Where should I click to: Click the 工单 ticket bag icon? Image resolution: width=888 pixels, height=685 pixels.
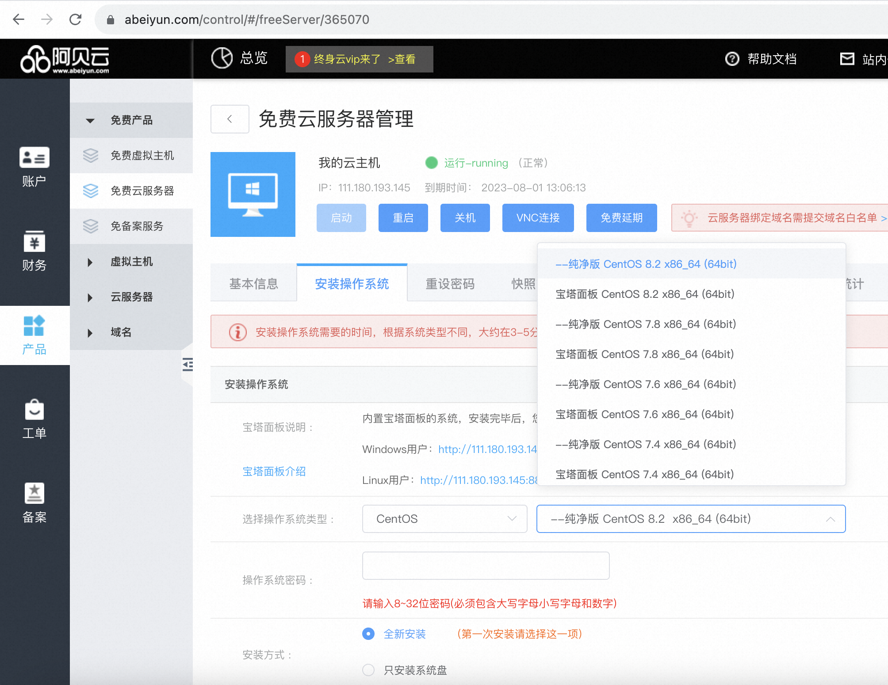tap(34, 410)
